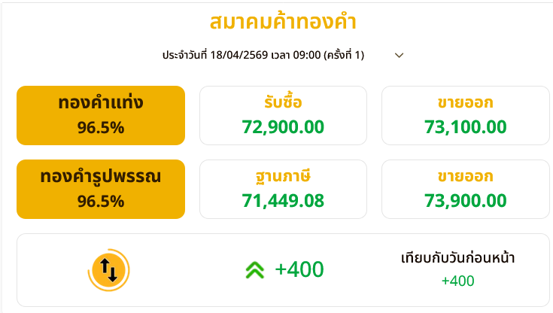
Task: Click the 73,100.00 gold bar selling price
Action: (466, 126)
